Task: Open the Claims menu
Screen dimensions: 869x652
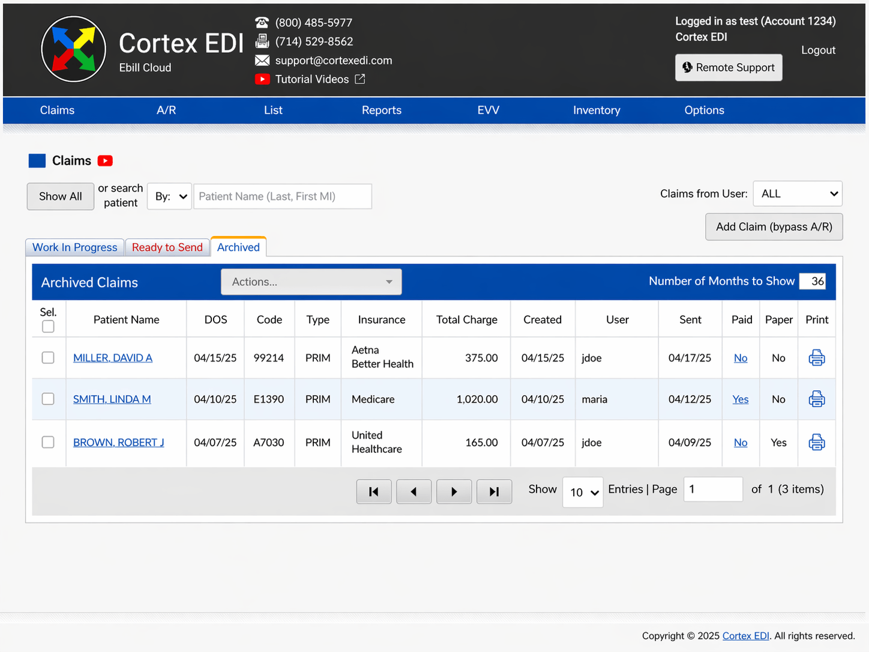Action: pos(57,110)
